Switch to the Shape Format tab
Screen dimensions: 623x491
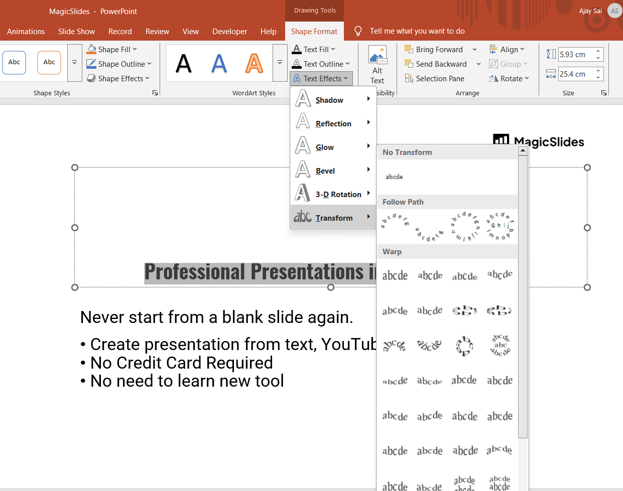pyautogui.click(x=314, y=31)
